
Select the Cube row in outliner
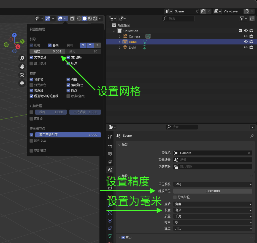[x=181, y=42]
